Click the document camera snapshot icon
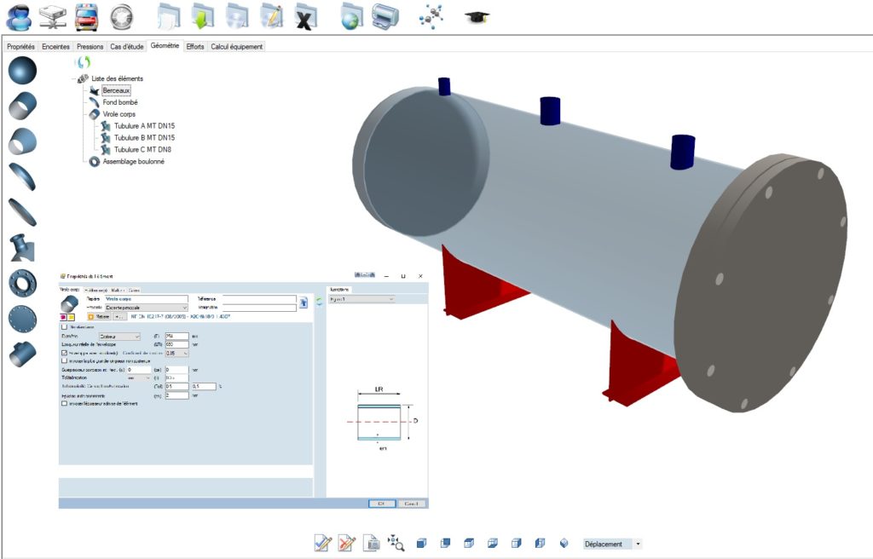This screenshot has width=873, height=559. point(372,543)
